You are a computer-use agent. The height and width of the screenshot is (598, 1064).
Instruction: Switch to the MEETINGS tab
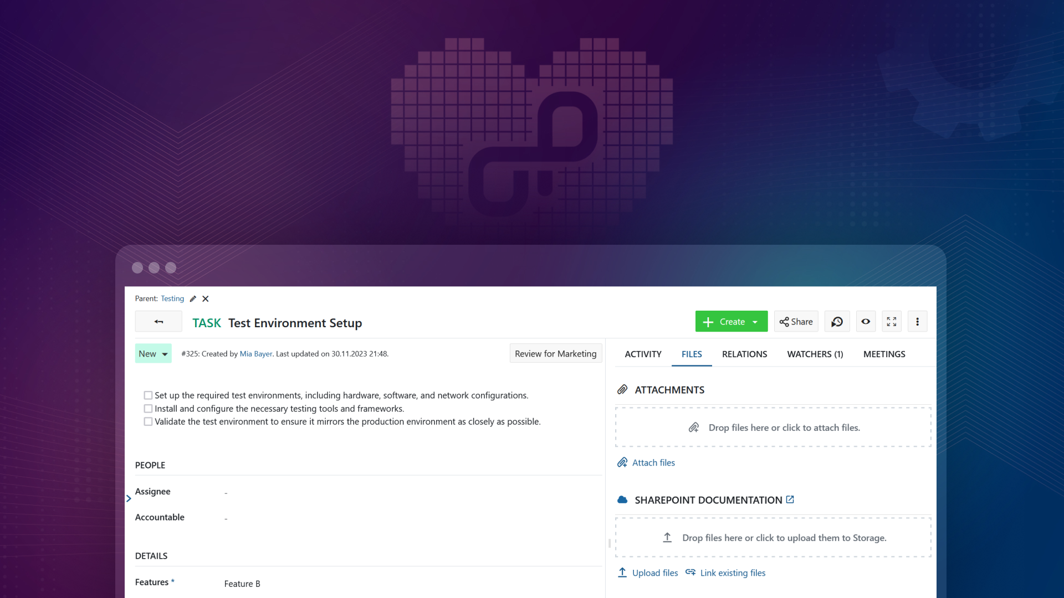pyautogui.click(x=884, y=353)
